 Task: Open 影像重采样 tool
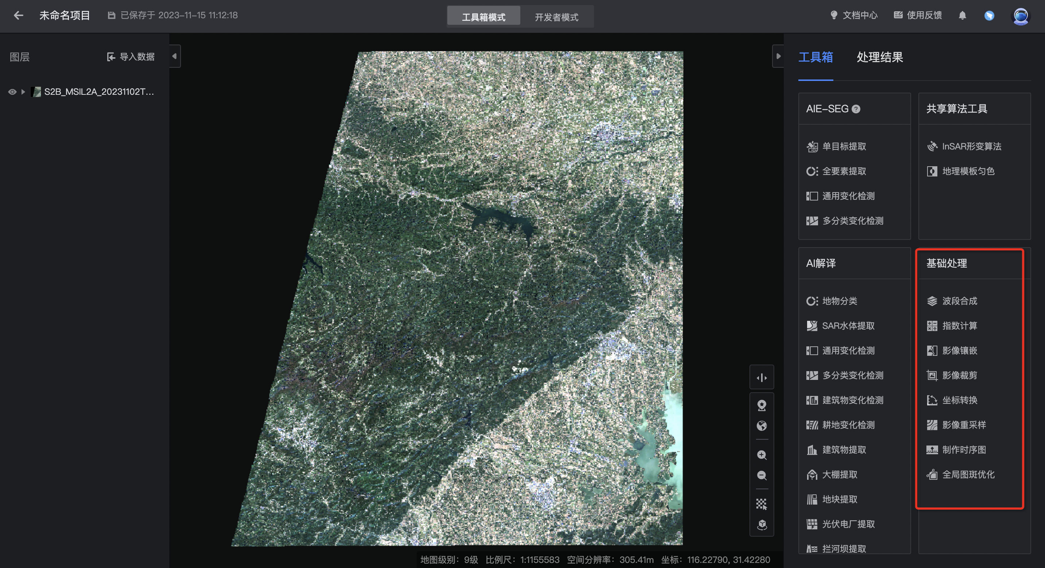956,425
